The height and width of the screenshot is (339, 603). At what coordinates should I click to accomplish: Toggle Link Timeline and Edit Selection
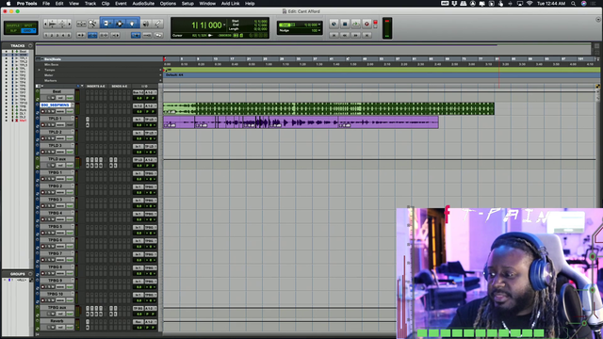(x=92, y=35)
